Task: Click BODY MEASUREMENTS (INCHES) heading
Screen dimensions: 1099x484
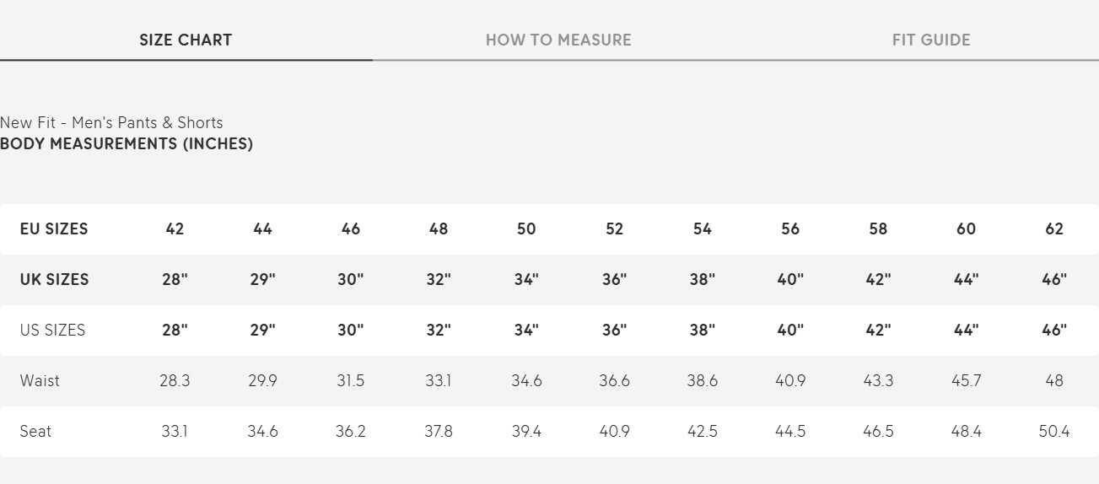Action: click(127, 143)
